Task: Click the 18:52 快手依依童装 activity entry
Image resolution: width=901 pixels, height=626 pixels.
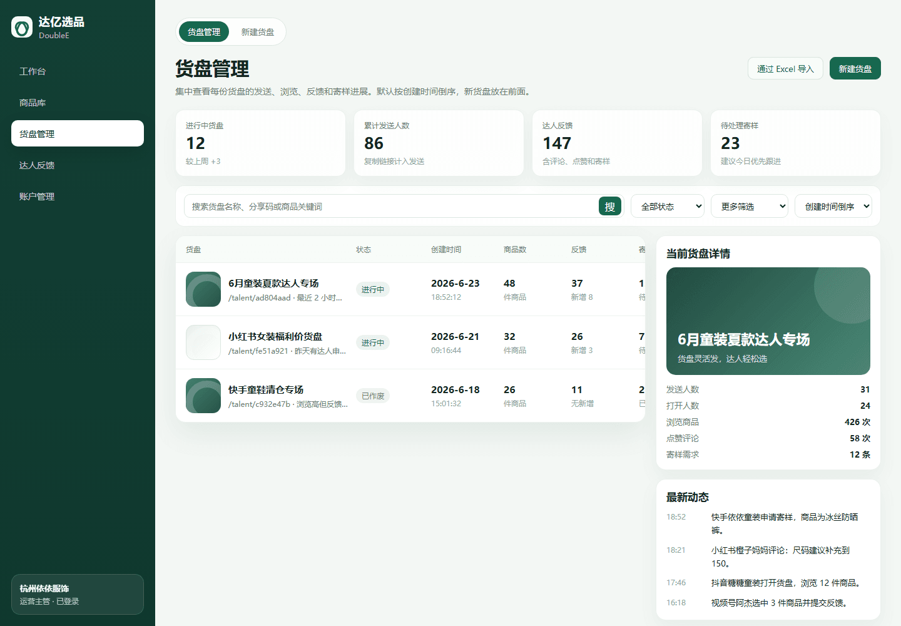Action: pyautogui.click(x=768, y=523)
